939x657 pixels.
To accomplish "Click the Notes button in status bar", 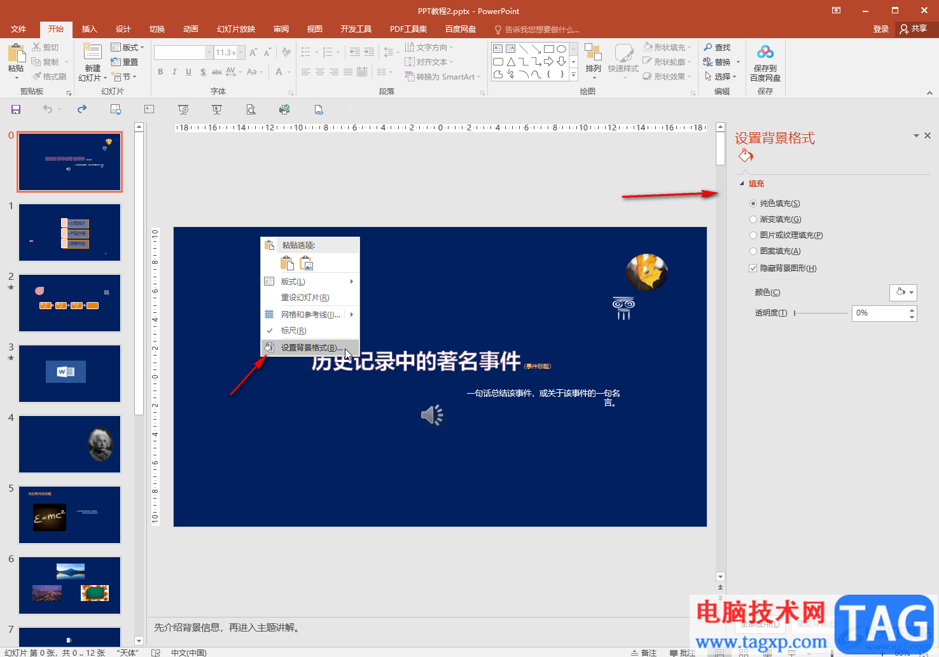I will tap(644, 653).
